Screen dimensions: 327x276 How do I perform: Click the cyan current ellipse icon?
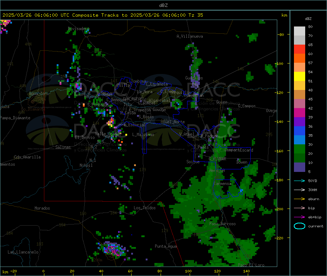click(x=299, y=226)
